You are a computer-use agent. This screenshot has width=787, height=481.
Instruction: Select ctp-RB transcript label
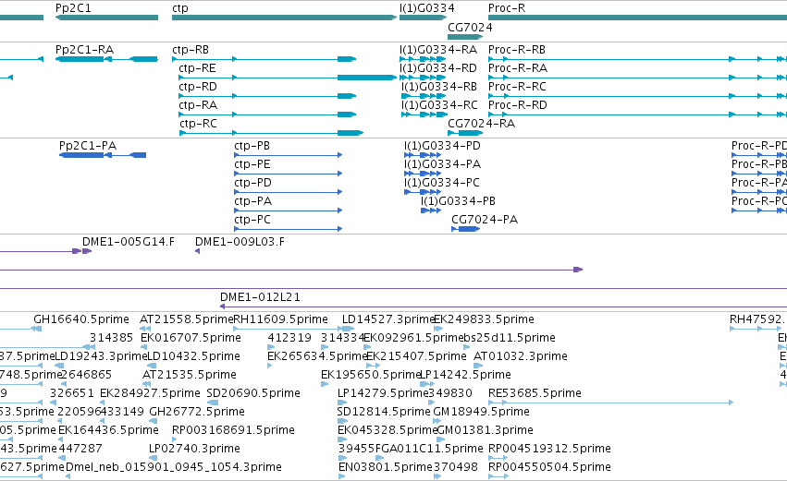click(x=191, y=50)
